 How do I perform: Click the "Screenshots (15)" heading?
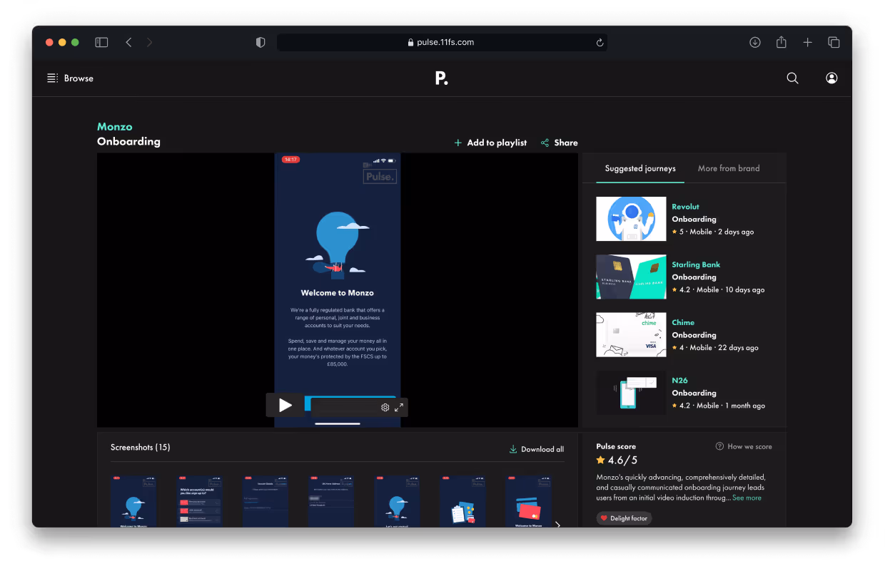point(140,447)
